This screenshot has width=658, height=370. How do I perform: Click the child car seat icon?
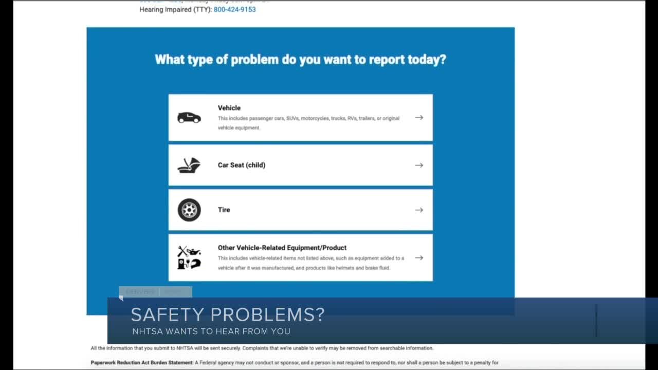click(189, 165)
